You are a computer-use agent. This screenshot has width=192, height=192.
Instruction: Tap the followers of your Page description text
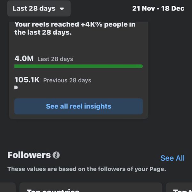[x=87, y=169]
